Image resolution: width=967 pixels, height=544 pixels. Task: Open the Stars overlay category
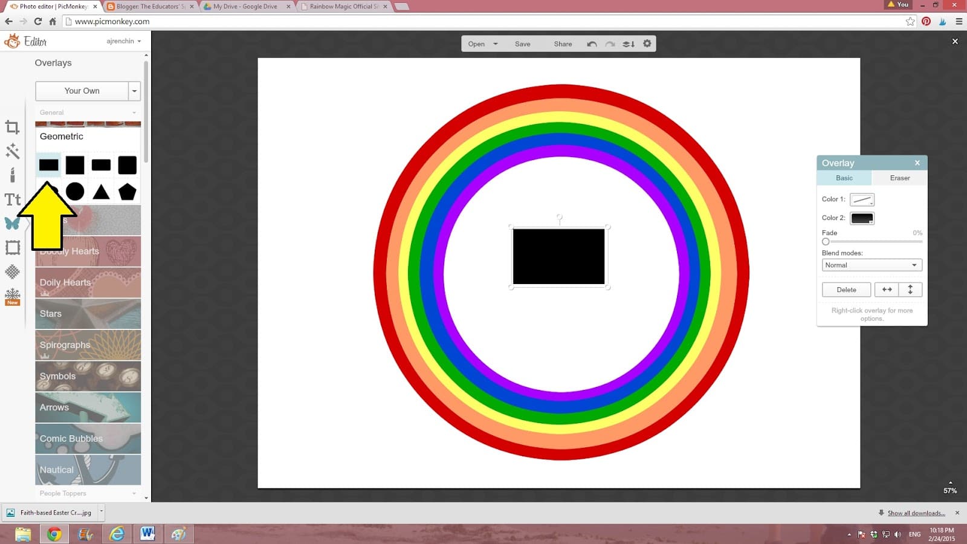tap(88, 314)
